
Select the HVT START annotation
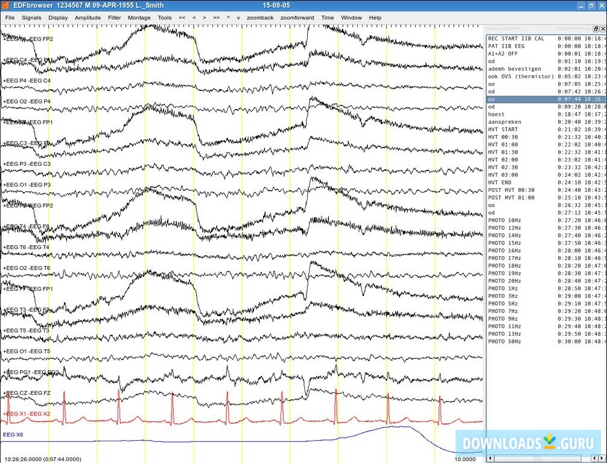click(x=503, y=130)
